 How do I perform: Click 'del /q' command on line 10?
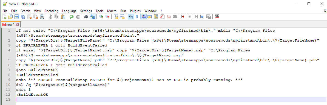[x=23, y=84]
